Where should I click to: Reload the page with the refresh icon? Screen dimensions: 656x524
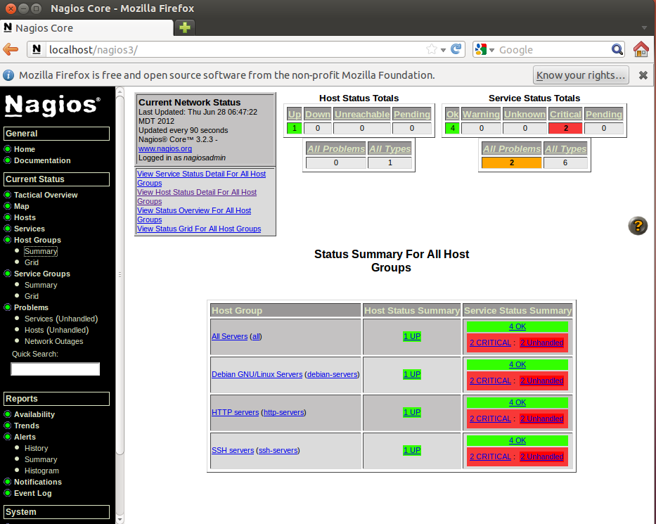click(x=456, y=49)
